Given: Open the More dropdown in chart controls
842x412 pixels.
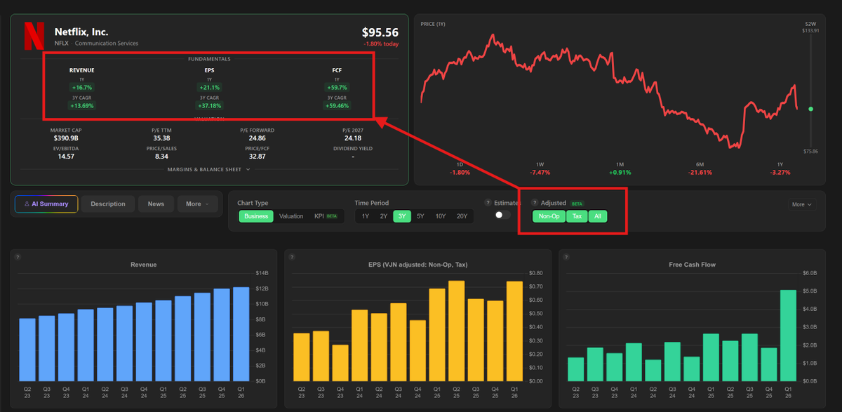Looking at the screenshot, I should (802, 204).
